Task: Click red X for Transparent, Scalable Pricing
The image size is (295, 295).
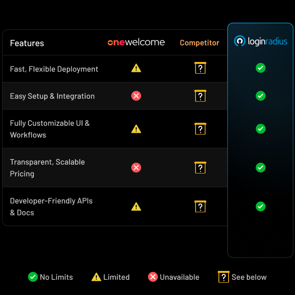Action: coord(136,168)
